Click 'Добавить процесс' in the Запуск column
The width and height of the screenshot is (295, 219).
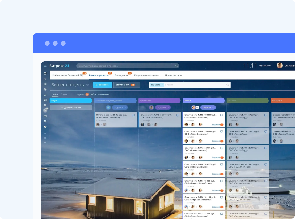(71, 108)
